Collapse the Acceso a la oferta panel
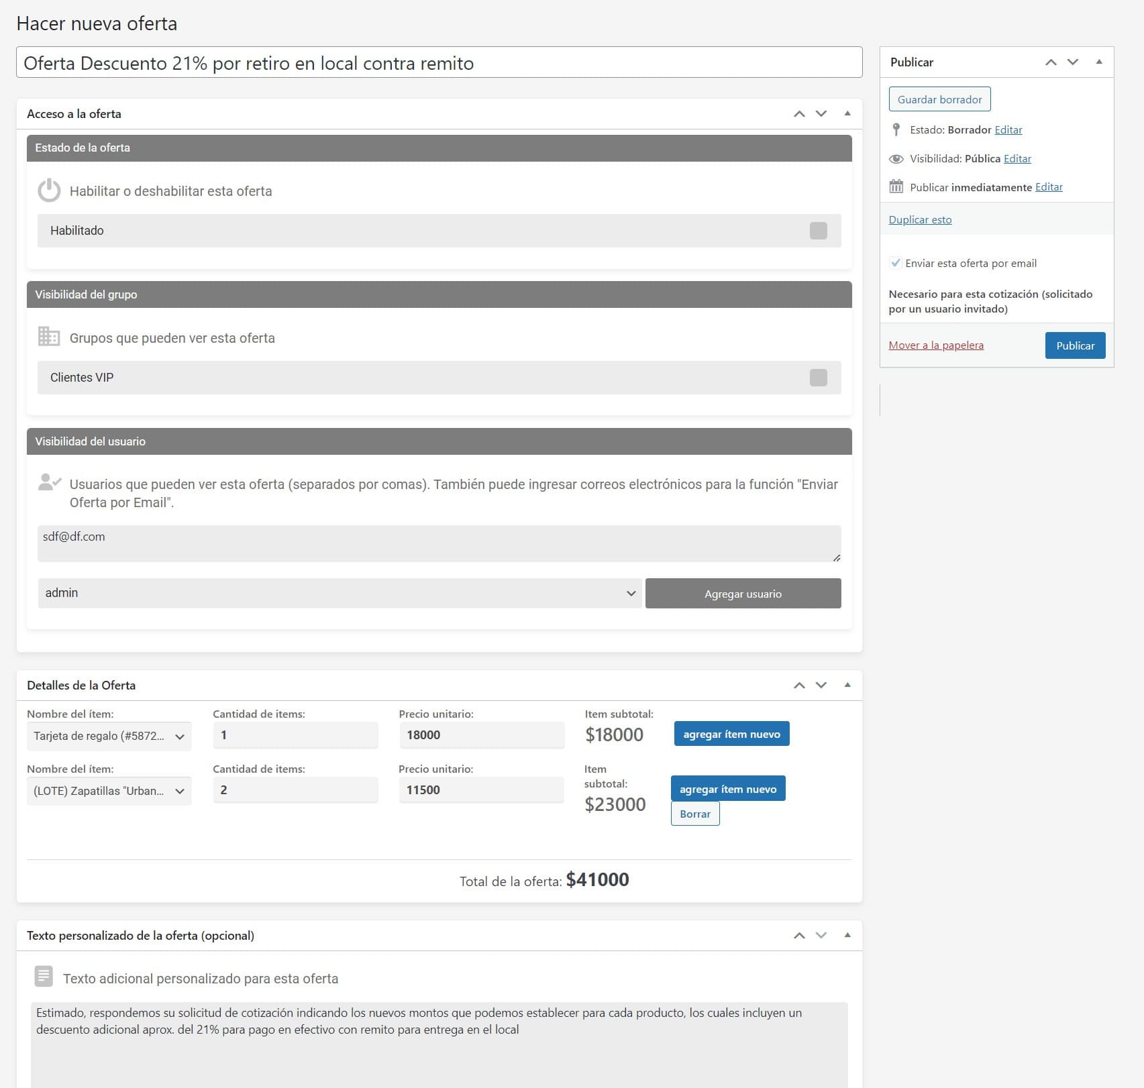 coord(847,113)
